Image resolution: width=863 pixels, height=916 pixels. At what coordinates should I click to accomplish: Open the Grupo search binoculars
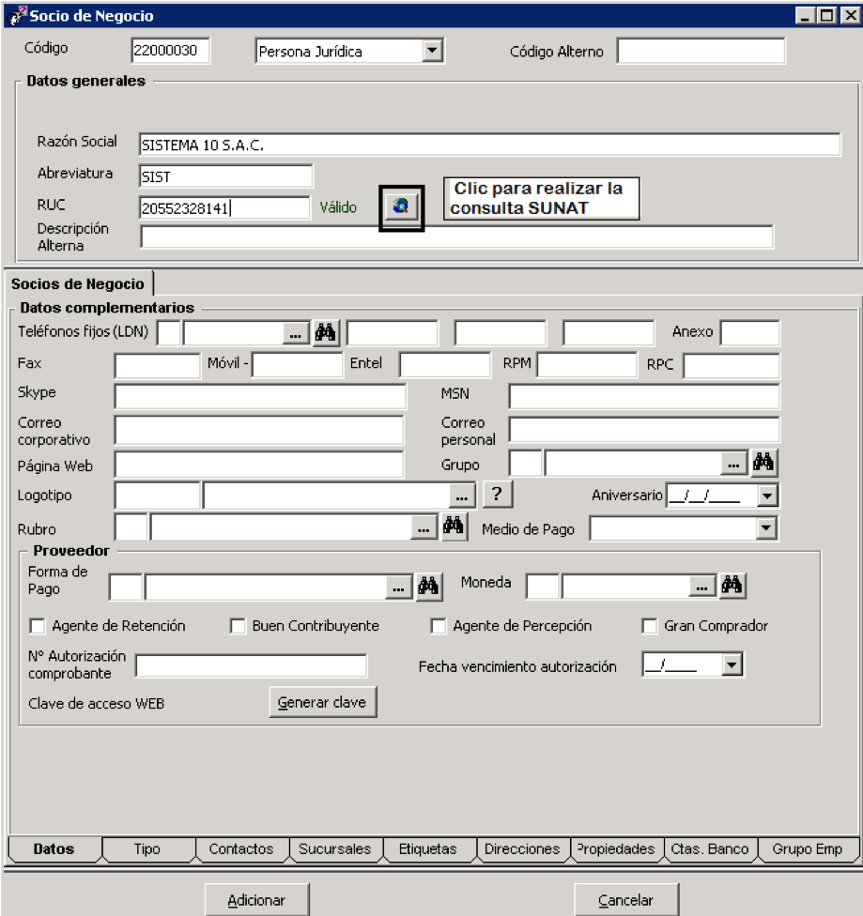pos(763,463)
